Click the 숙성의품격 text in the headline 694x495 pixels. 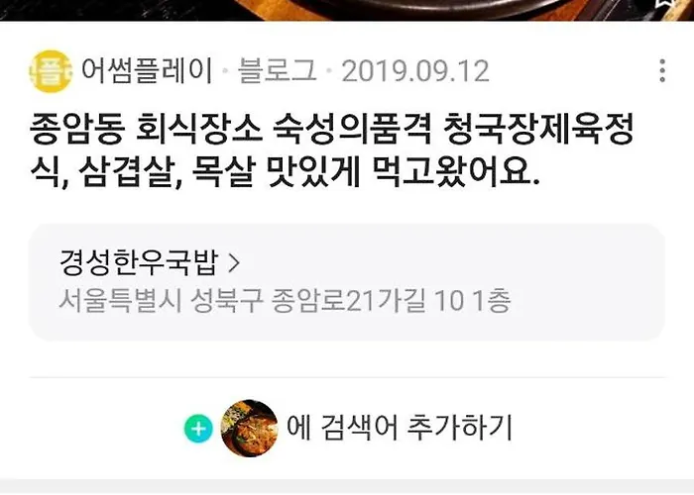352,129
